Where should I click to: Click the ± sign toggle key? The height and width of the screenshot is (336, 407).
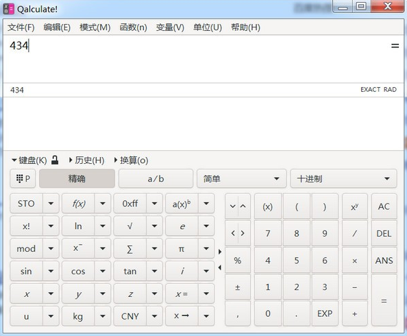click(x=238, y=287)
